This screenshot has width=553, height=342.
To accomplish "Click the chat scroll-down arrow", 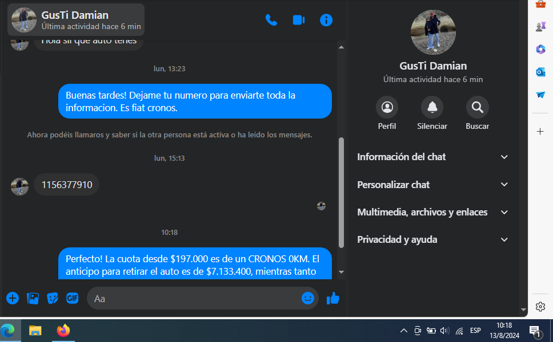I will point(341,272).
